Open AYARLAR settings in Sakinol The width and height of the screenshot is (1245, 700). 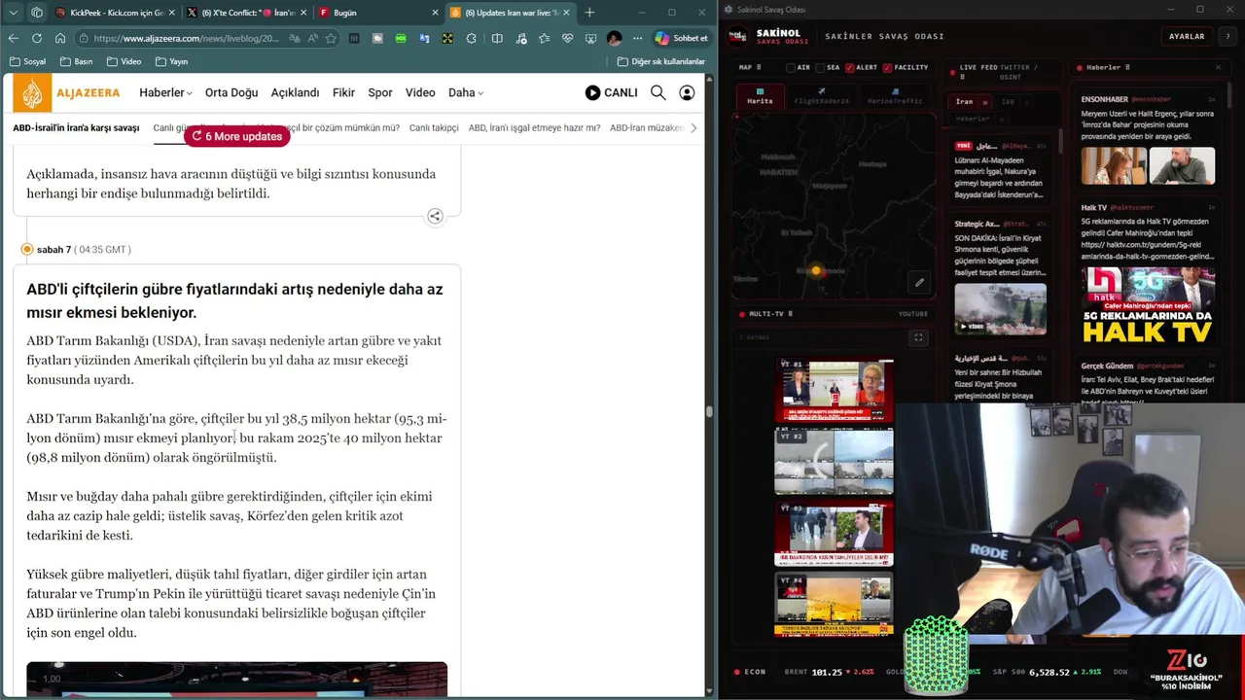click(1186, 36)
